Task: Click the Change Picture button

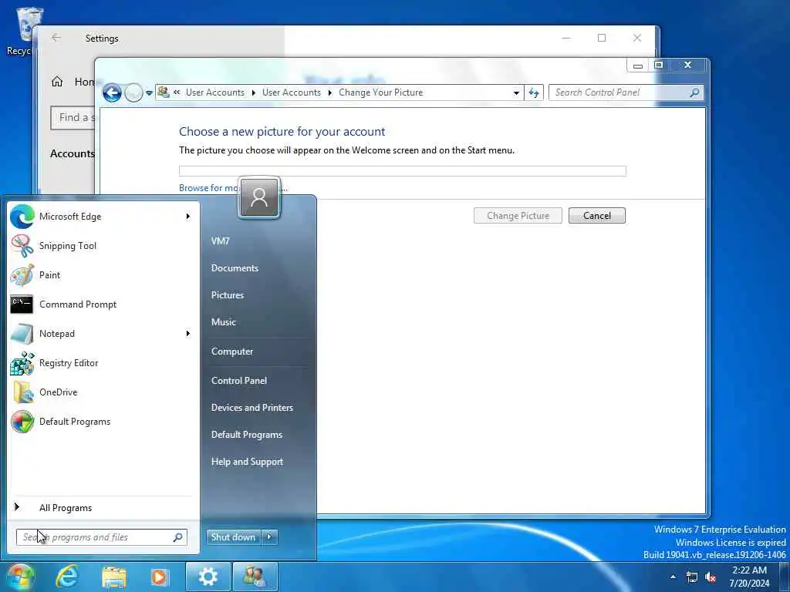Action: (518, 216)
